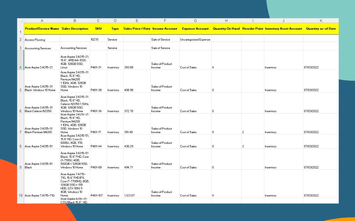Click the Sales Price / Rate header cell
Viewport: 355px width, 221px height.
(x=137, y=29)
